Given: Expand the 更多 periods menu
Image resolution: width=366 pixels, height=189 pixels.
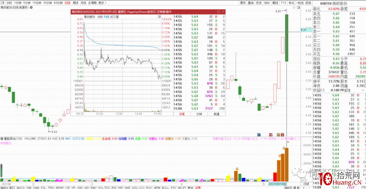Looking at the screenshot, I should [x=102, y=3].
